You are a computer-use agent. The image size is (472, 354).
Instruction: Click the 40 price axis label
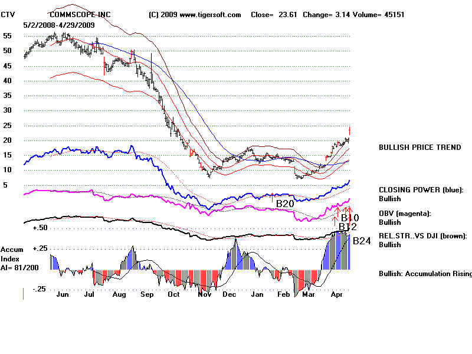[7, 80]
